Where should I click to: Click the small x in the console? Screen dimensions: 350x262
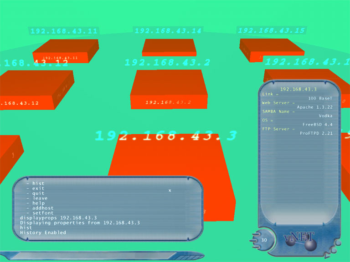point(170,191)
